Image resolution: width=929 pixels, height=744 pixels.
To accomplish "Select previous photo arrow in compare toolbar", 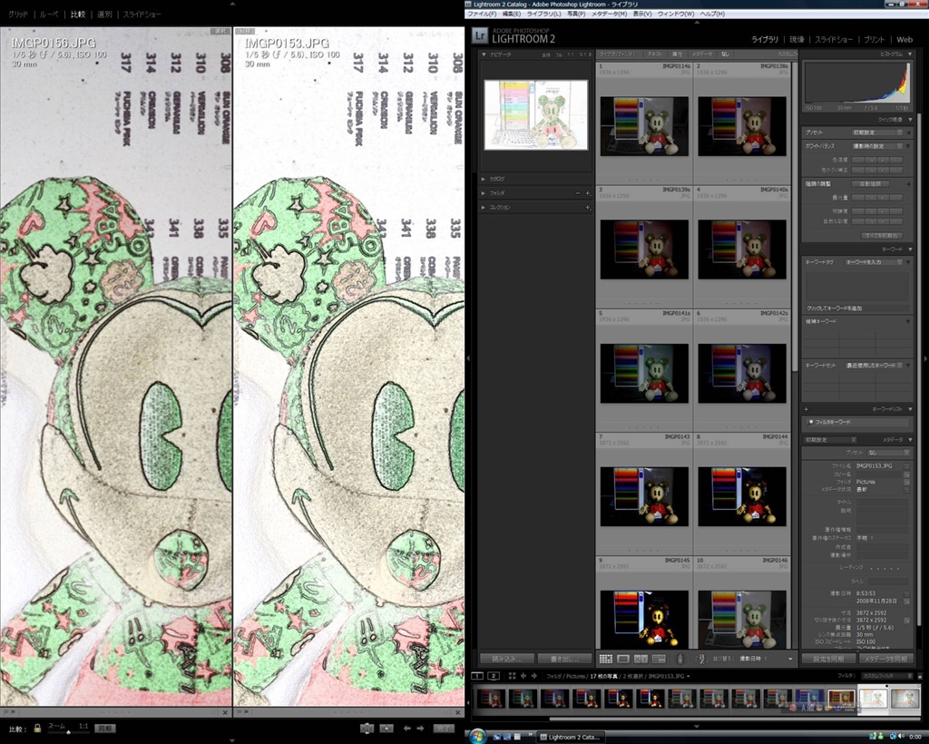I will (x=407, y=729).
